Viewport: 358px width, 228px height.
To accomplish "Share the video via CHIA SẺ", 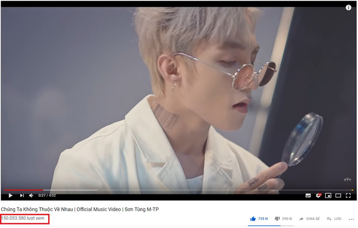I will point(309,219).
